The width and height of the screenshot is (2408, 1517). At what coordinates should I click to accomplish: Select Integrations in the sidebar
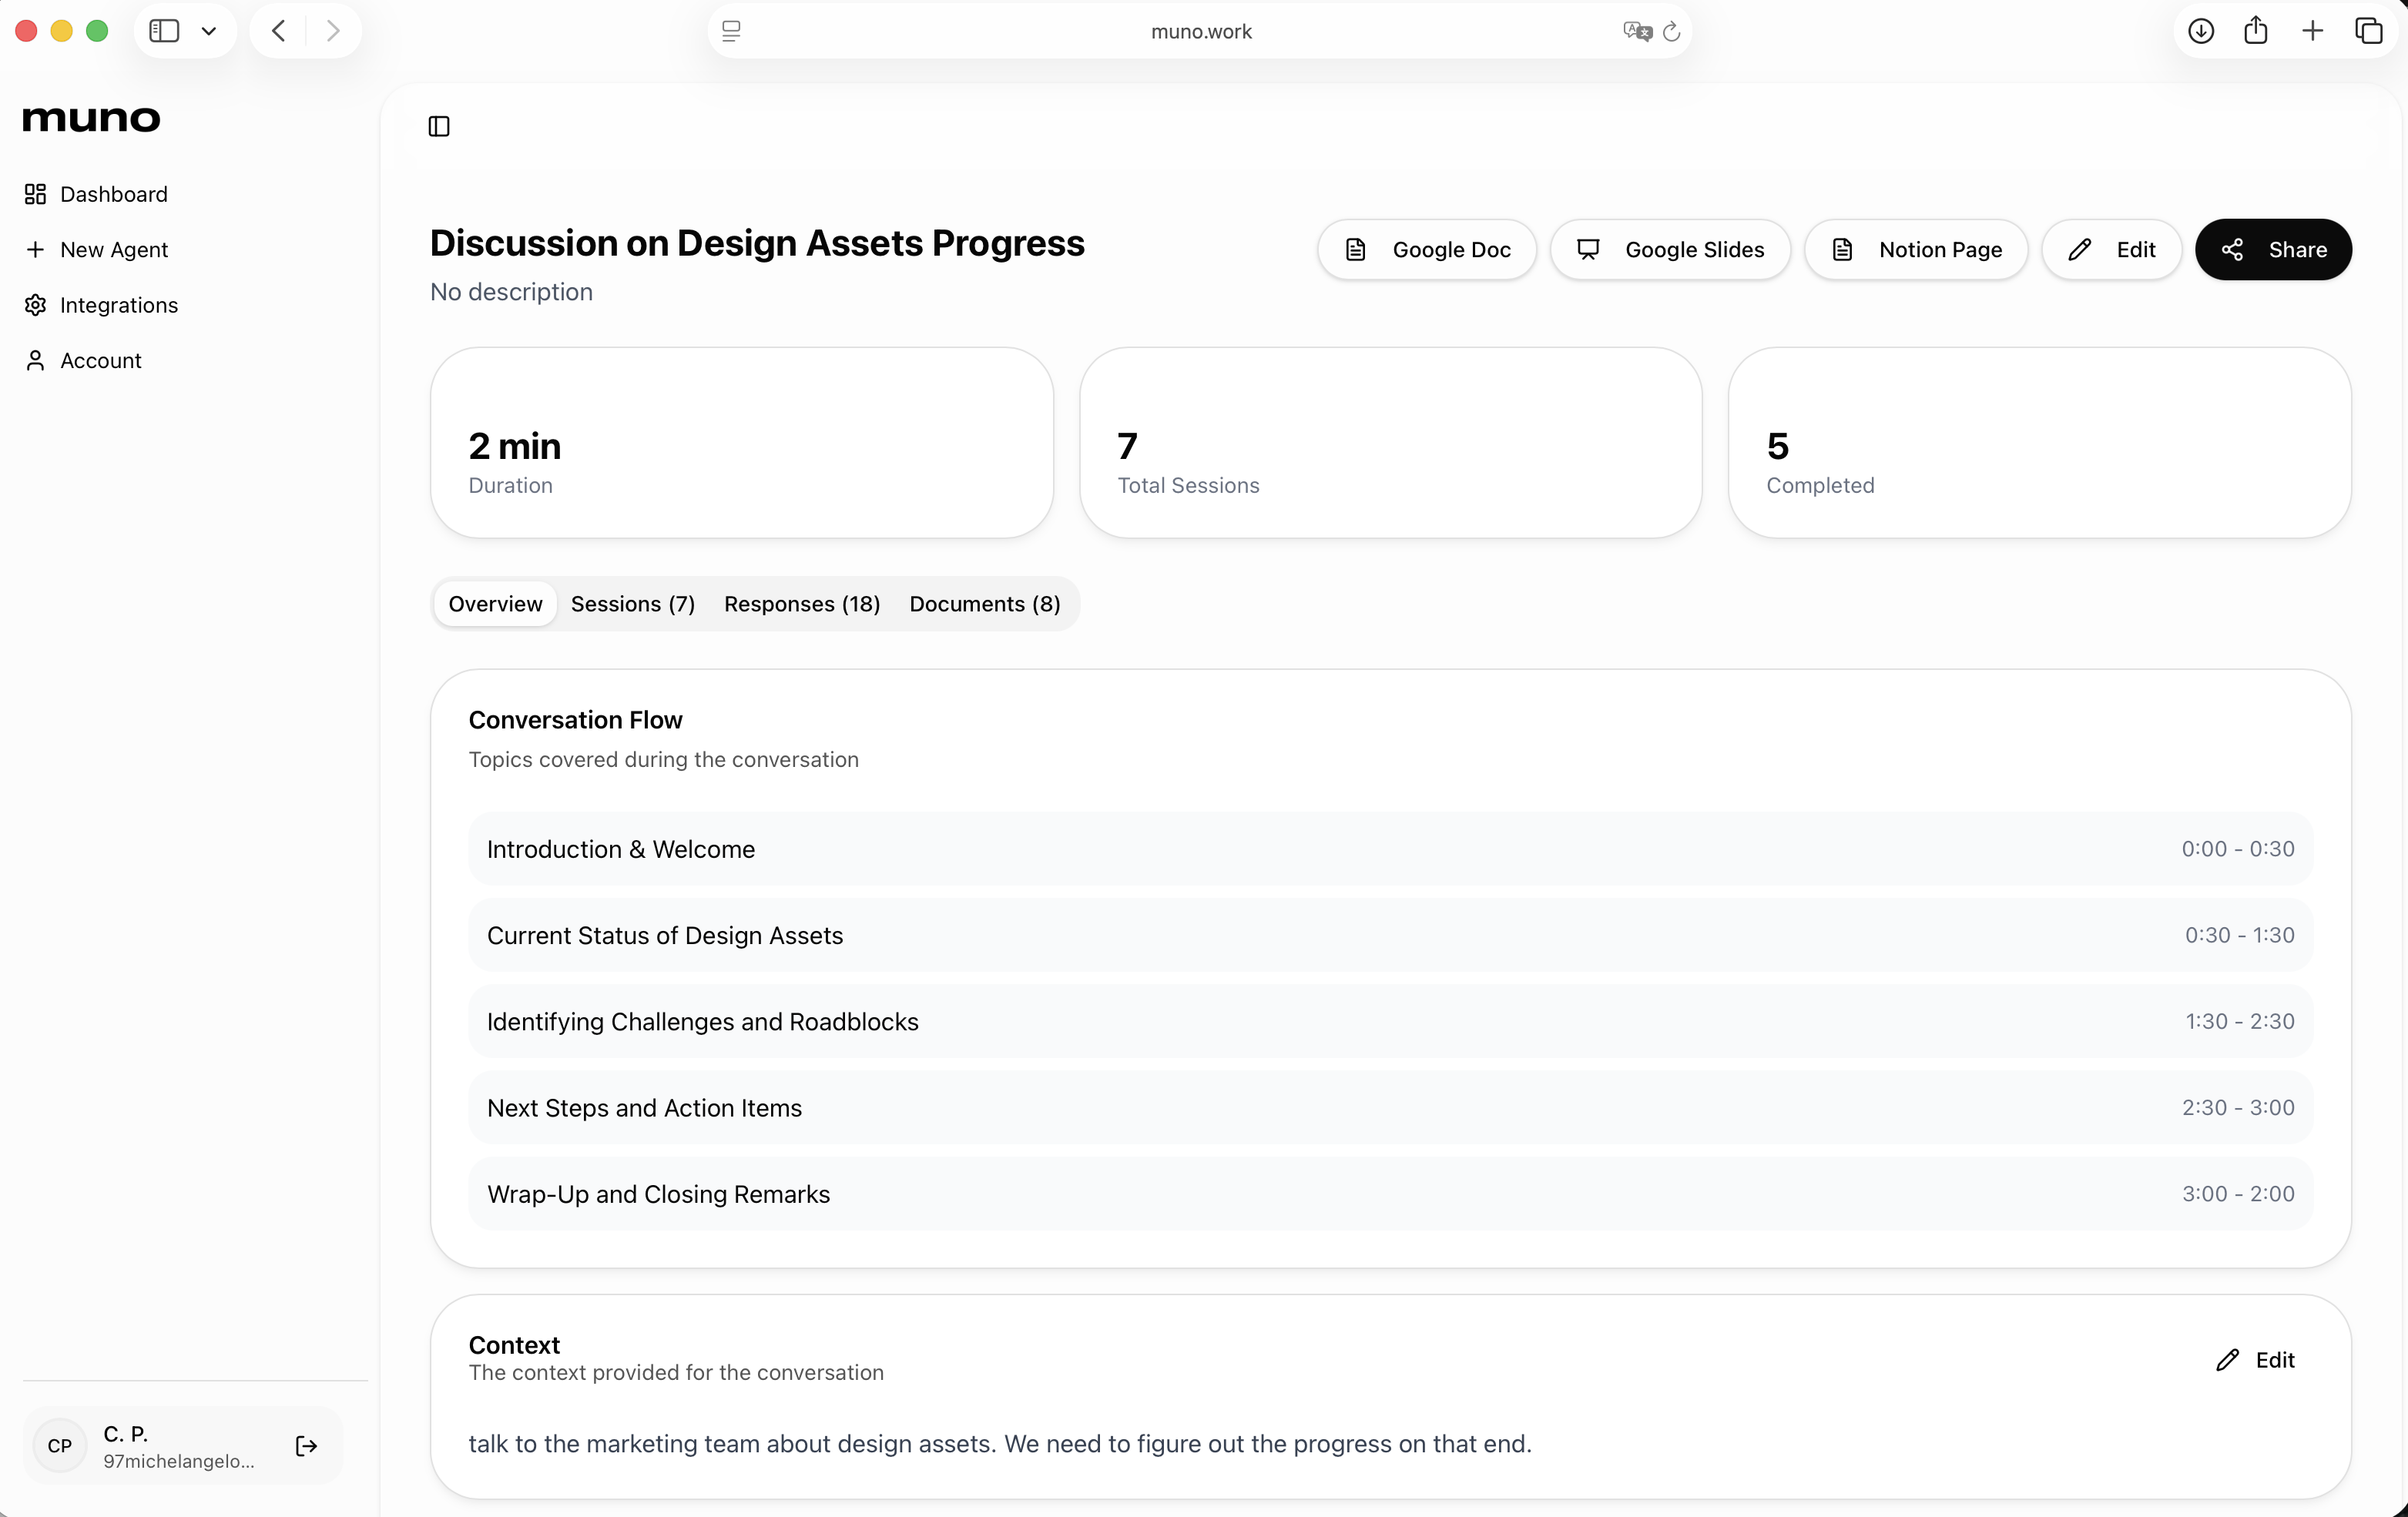tap(117, 305)
